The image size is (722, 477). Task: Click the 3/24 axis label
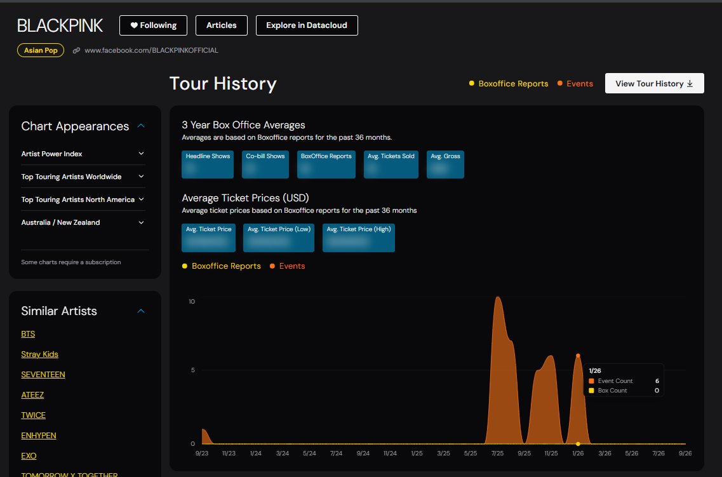(283, 453)
